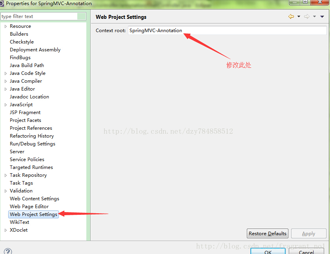The image size is (330, 254).
Task: Select Run/Debug Settings
Action: pos(33,144)
